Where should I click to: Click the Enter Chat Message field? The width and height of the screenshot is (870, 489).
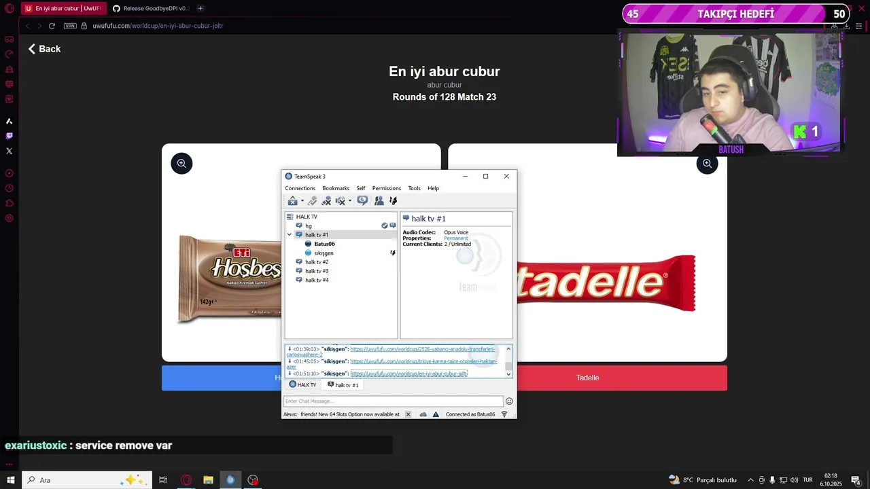(394, 401)
